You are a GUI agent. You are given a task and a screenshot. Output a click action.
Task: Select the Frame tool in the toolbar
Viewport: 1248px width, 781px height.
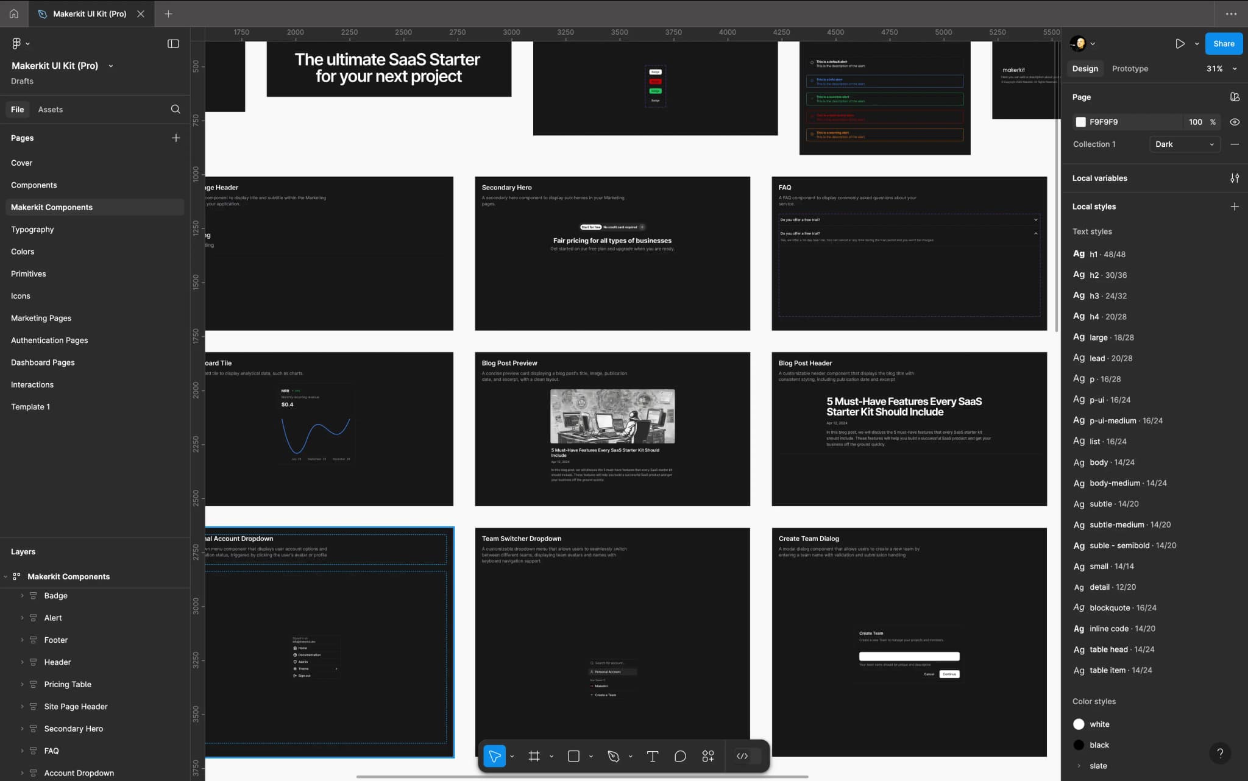click(x=534, y=756)
